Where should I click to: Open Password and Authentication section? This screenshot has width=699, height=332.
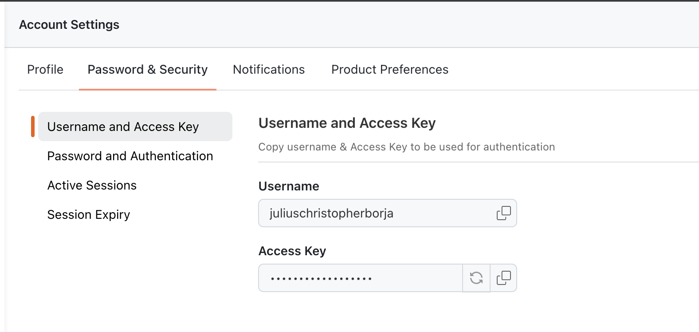click(130, 156)
